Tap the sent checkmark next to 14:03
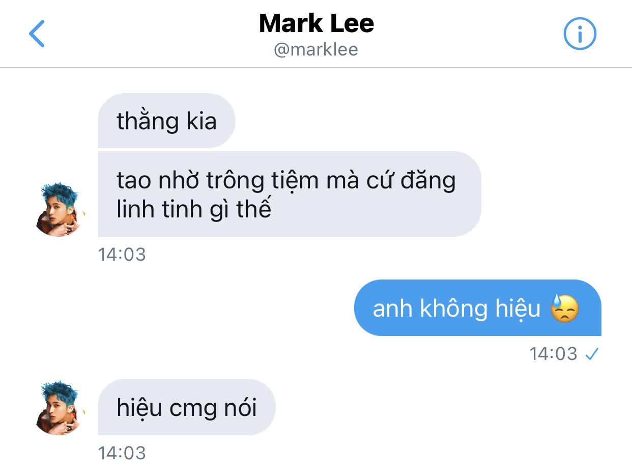 pos(592,354)
